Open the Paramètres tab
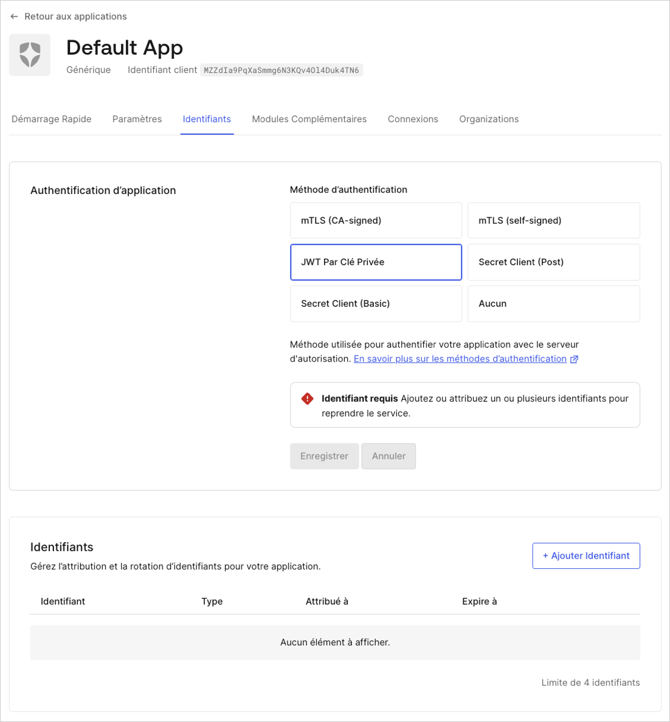670x722 pixels. pyautogui.click(x=137, y=119)
